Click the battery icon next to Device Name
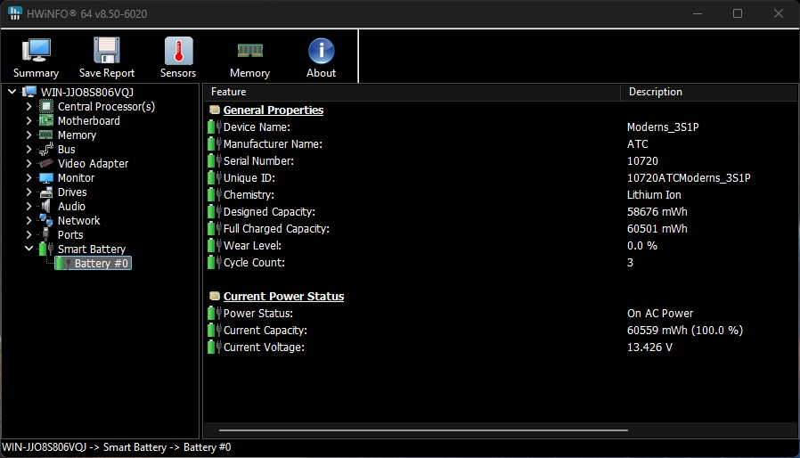Screen dimensions: 800x458 [215, 127]
